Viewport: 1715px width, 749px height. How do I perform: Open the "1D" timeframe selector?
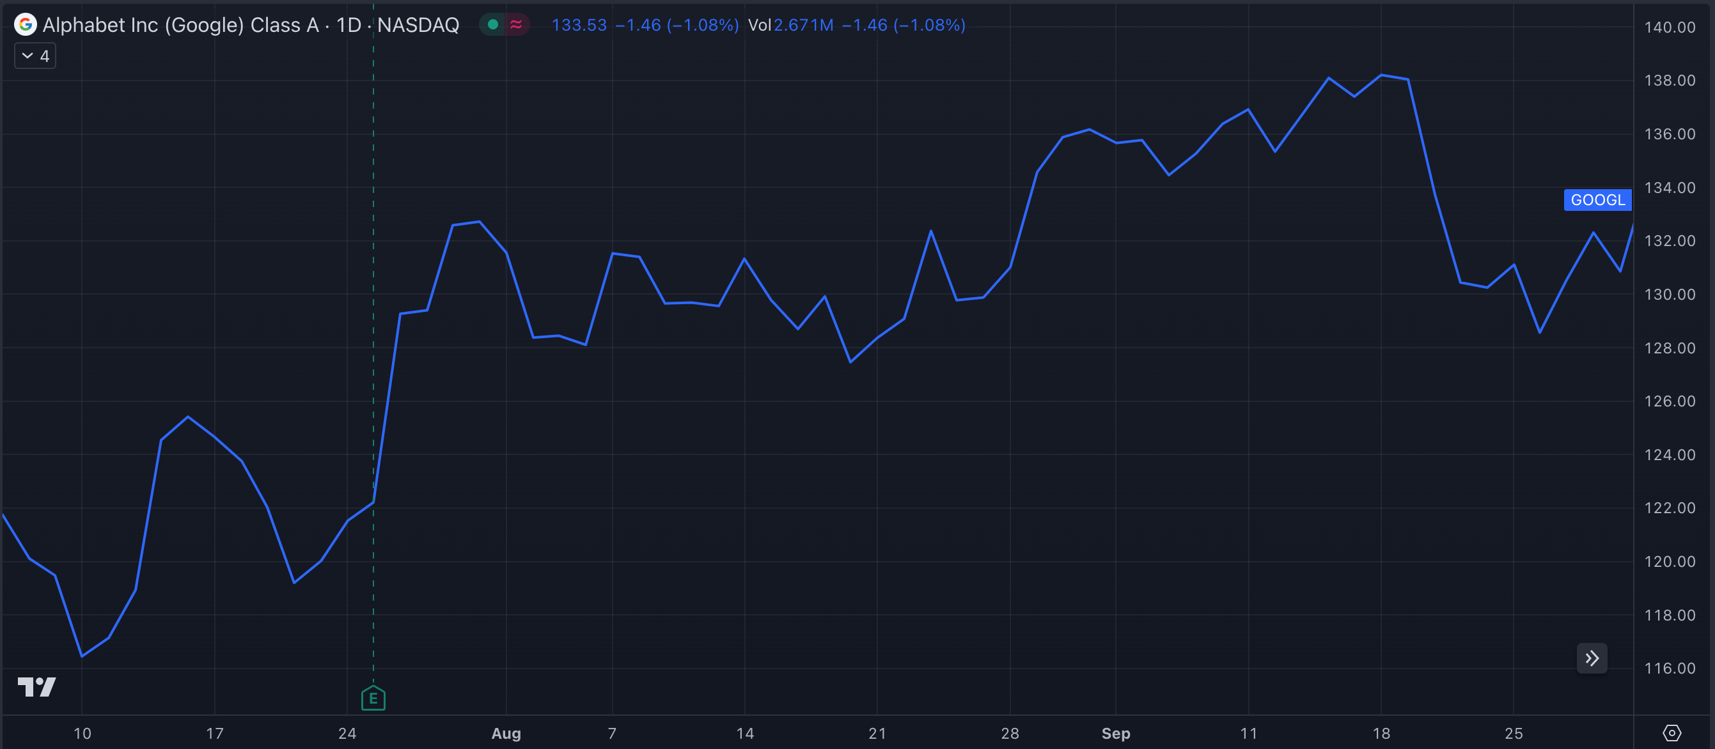pyautogui.click(x=348, y=24)
